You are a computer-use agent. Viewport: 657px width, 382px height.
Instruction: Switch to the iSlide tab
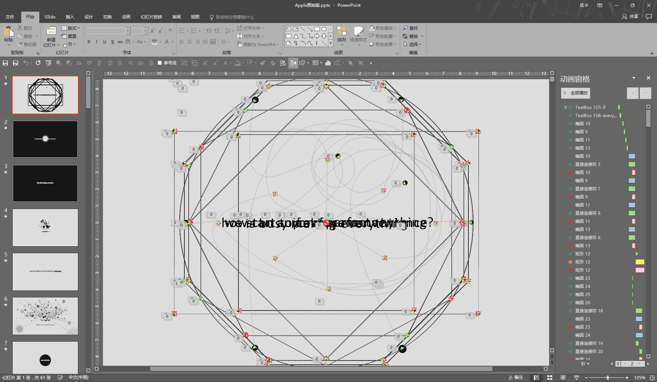(x=50, y=17)
